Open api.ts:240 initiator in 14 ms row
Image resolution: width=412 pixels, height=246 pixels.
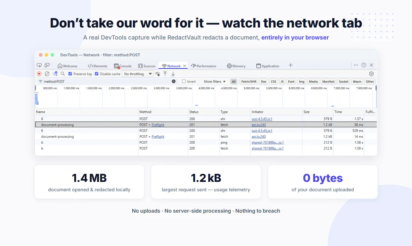[x=259, y=137]
